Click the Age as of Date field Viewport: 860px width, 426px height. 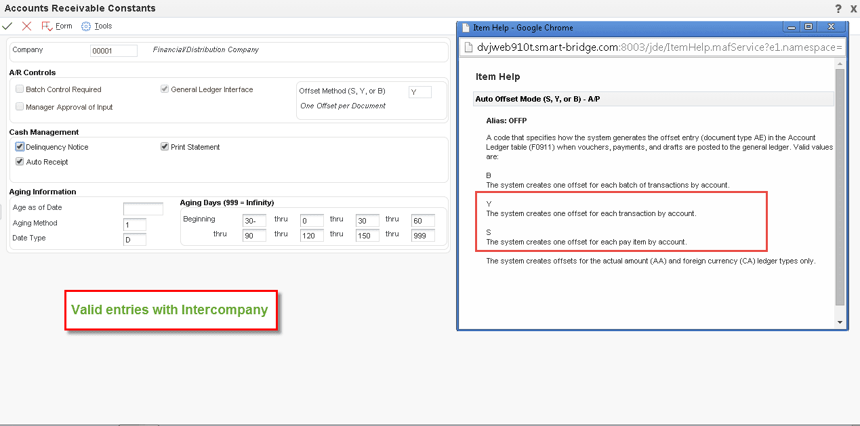143,209
